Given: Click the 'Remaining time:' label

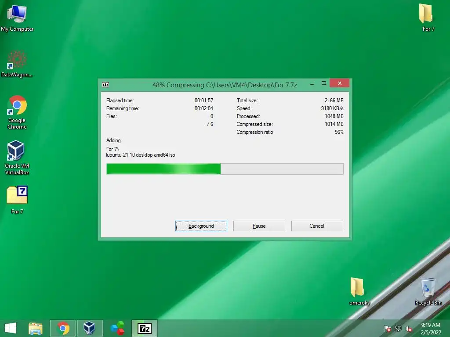Looking at the screenshot, I should coord(123,108).
